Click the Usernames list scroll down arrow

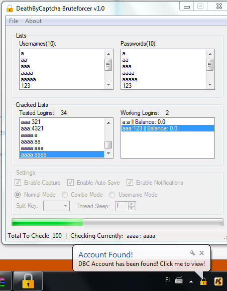[x=108, y=85]
